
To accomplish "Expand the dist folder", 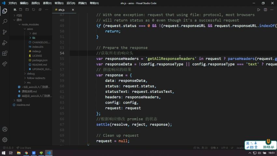I will pyautogui.click(x=35, y=33).
